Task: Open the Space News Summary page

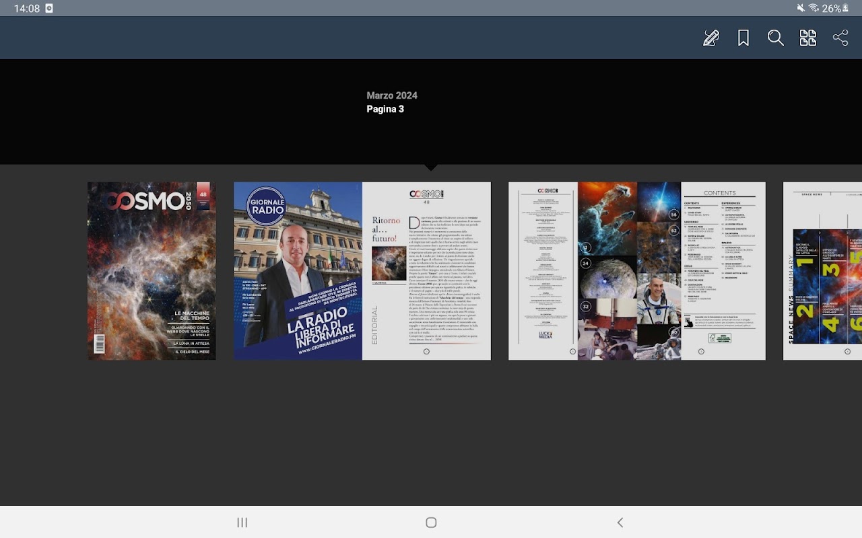Action: tap(822, 270)
